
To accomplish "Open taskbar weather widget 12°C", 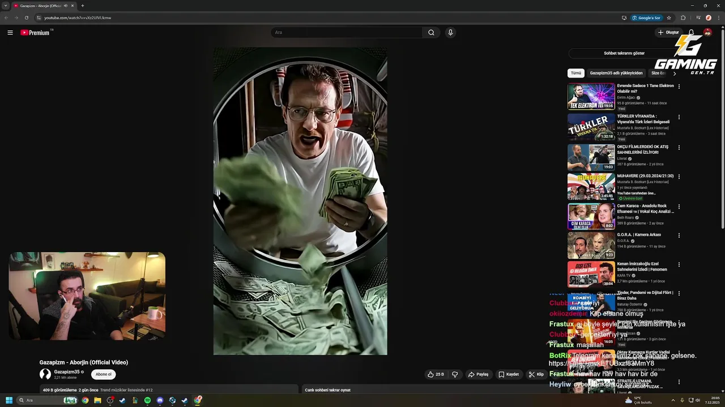I will click(638, 400).
